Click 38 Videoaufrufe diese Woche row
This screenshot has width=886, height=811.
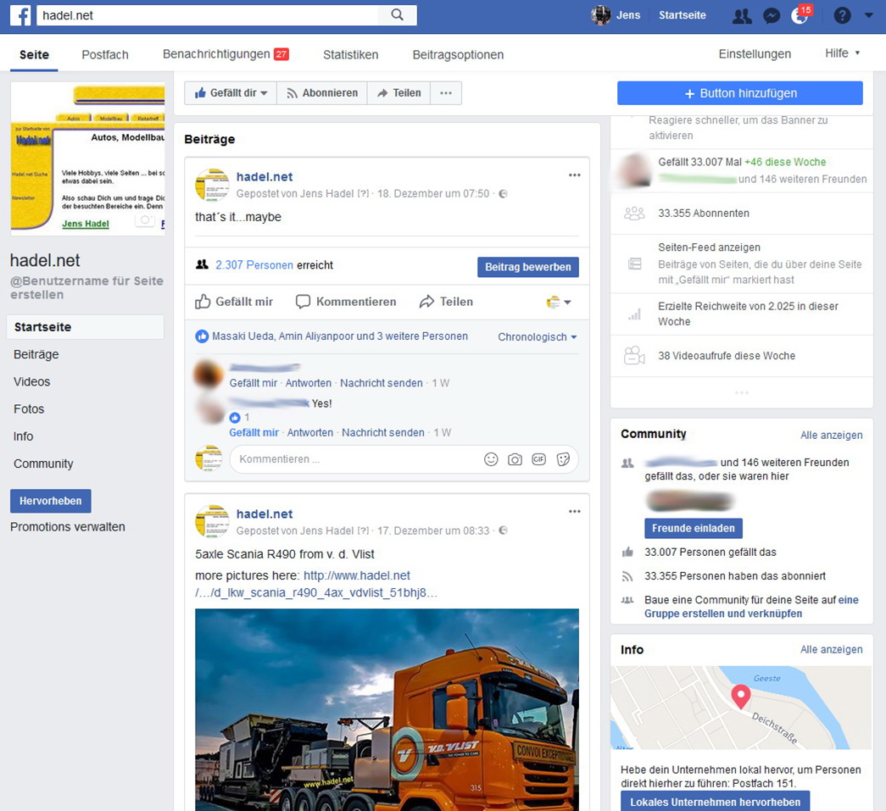tap(741, 356)
